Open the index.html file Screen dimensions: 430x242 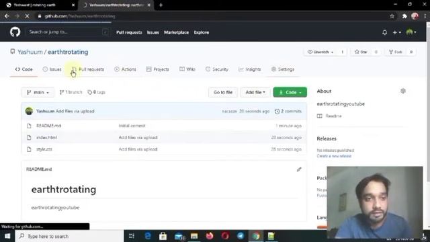(46, 137)
